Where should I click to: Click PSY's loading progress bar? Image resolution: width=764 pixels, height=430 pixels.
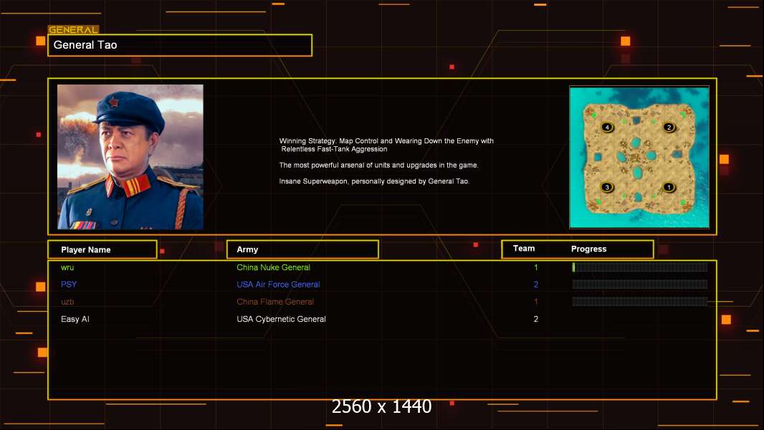[640, 285]
